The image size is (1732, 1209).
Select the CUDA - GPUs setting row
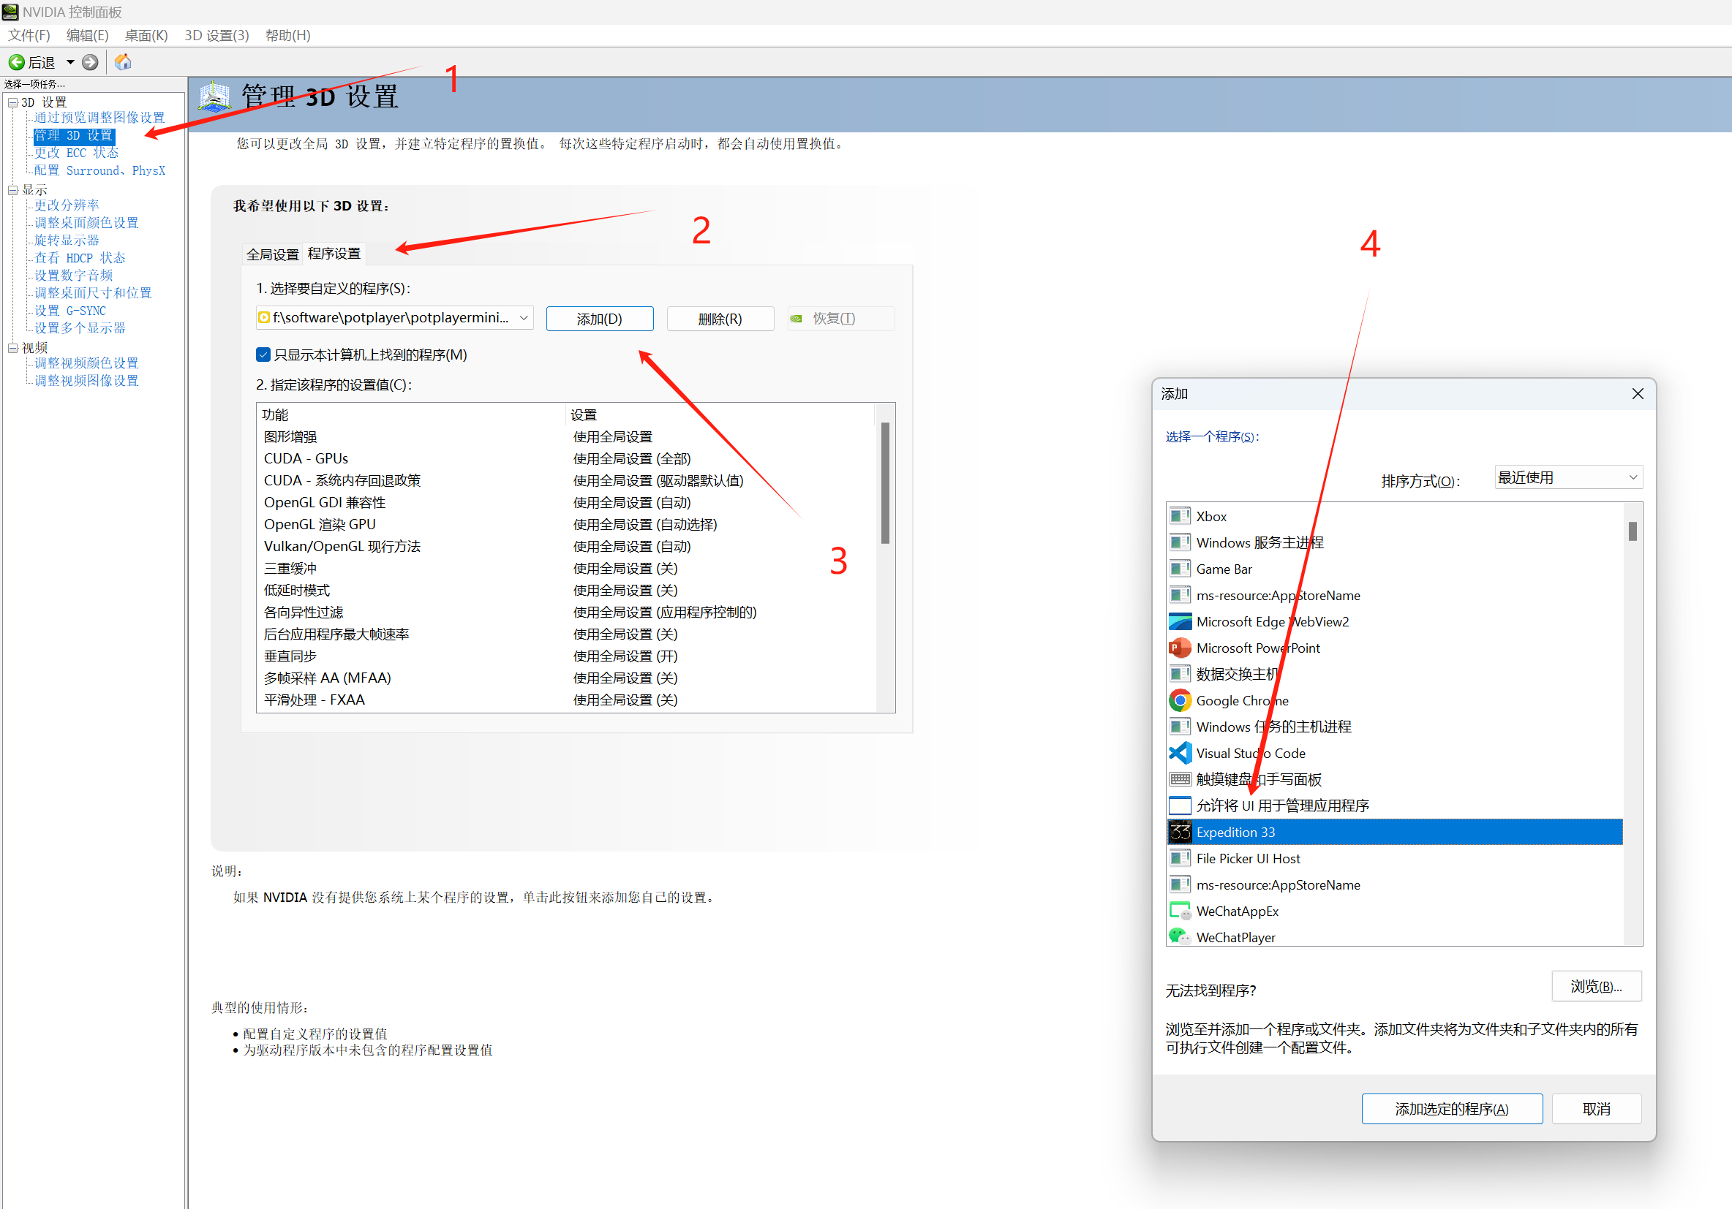[x=566, y=458]
